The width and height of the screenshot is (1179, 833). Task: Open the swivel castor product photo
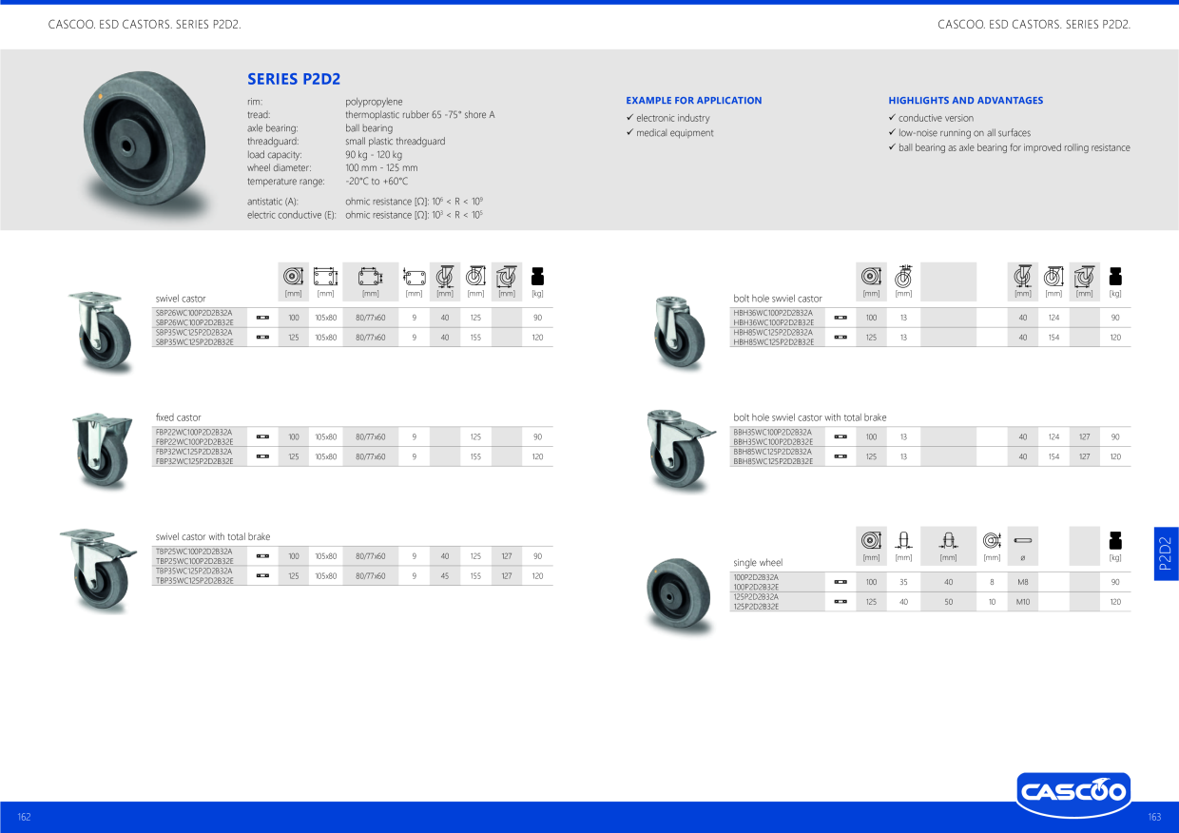pos(102,333)
